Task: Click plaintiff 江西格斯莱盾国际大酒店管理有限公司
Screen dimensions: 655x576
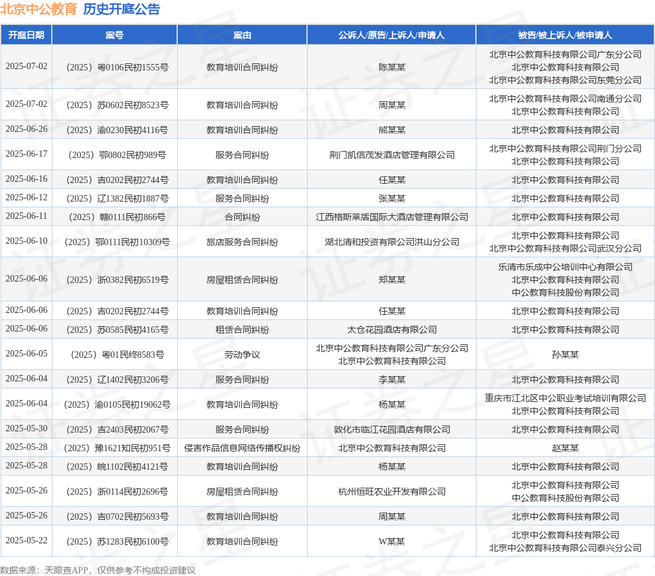Action: 392,217
